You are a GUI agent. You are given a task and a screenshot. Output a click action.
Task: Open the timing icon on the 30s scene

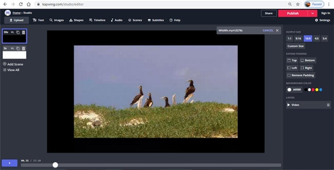click(x=12, y=32)
